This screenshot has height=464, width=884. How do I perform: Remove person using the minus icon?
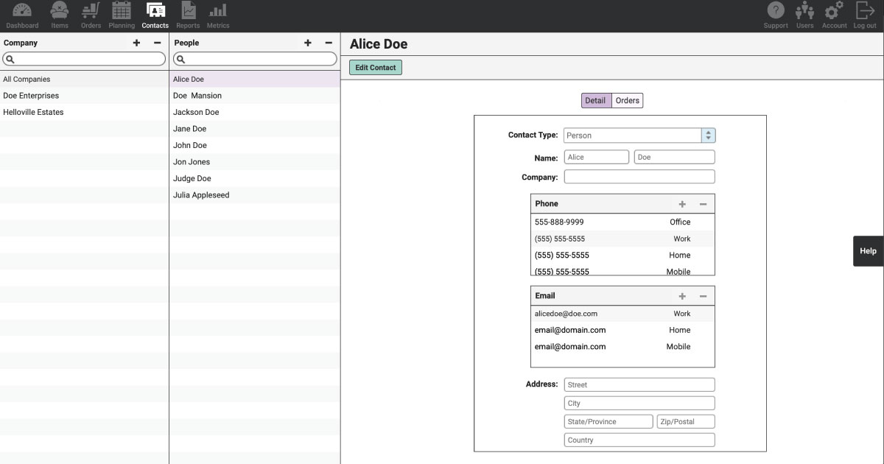coord(329,43)
